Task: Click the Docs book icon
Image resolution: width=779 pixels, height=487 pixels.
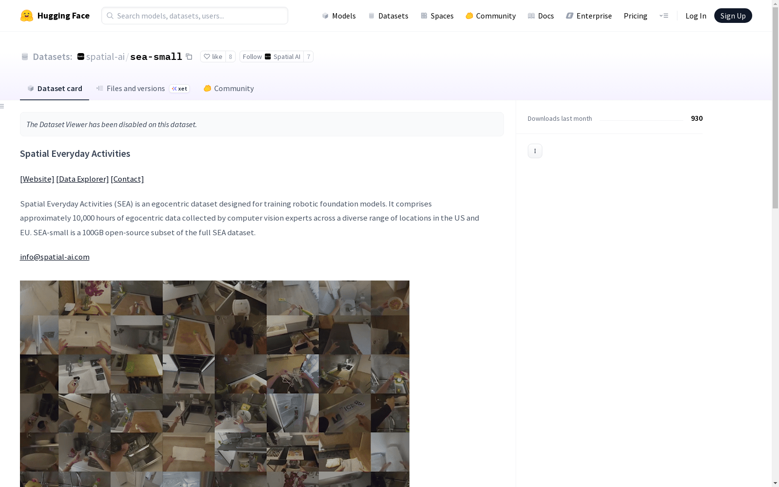Action: (531, 16)
